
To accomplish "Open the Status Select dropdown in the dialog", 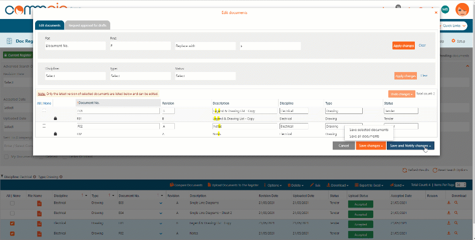I will coord(205,76).
